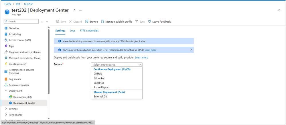
Task: Click the Home breadcrumb link
Action: [x=8, y=4]
